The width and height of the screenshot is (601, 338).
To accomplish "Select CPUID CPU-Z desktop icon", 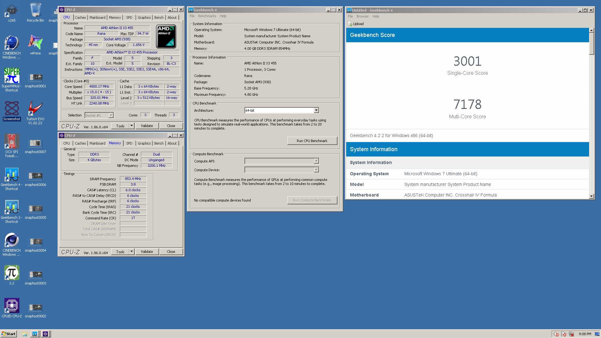I will (x=12, y=308).
